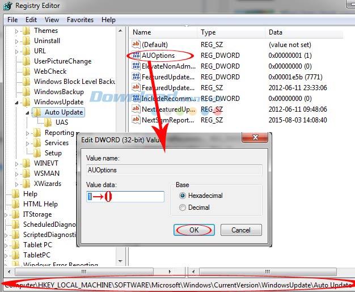Collapse the WindowsUpdate tree node

tap(16, 103)
